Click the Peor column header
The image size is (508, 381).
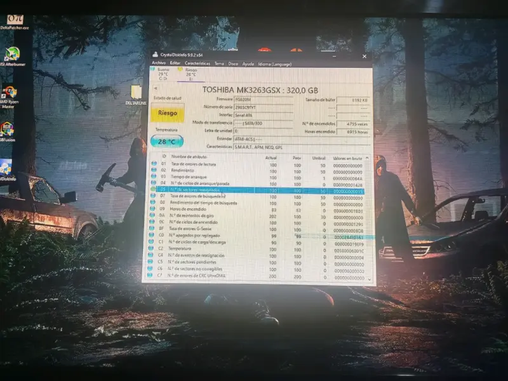(297, 157)
